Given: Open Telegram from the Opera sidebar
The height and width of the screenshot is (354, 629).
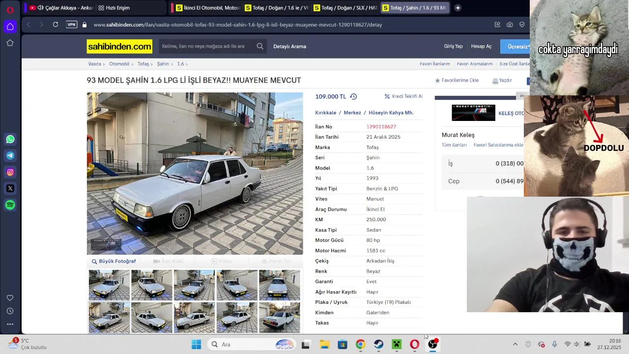Looking at the screenshot, I should (10, 155).
